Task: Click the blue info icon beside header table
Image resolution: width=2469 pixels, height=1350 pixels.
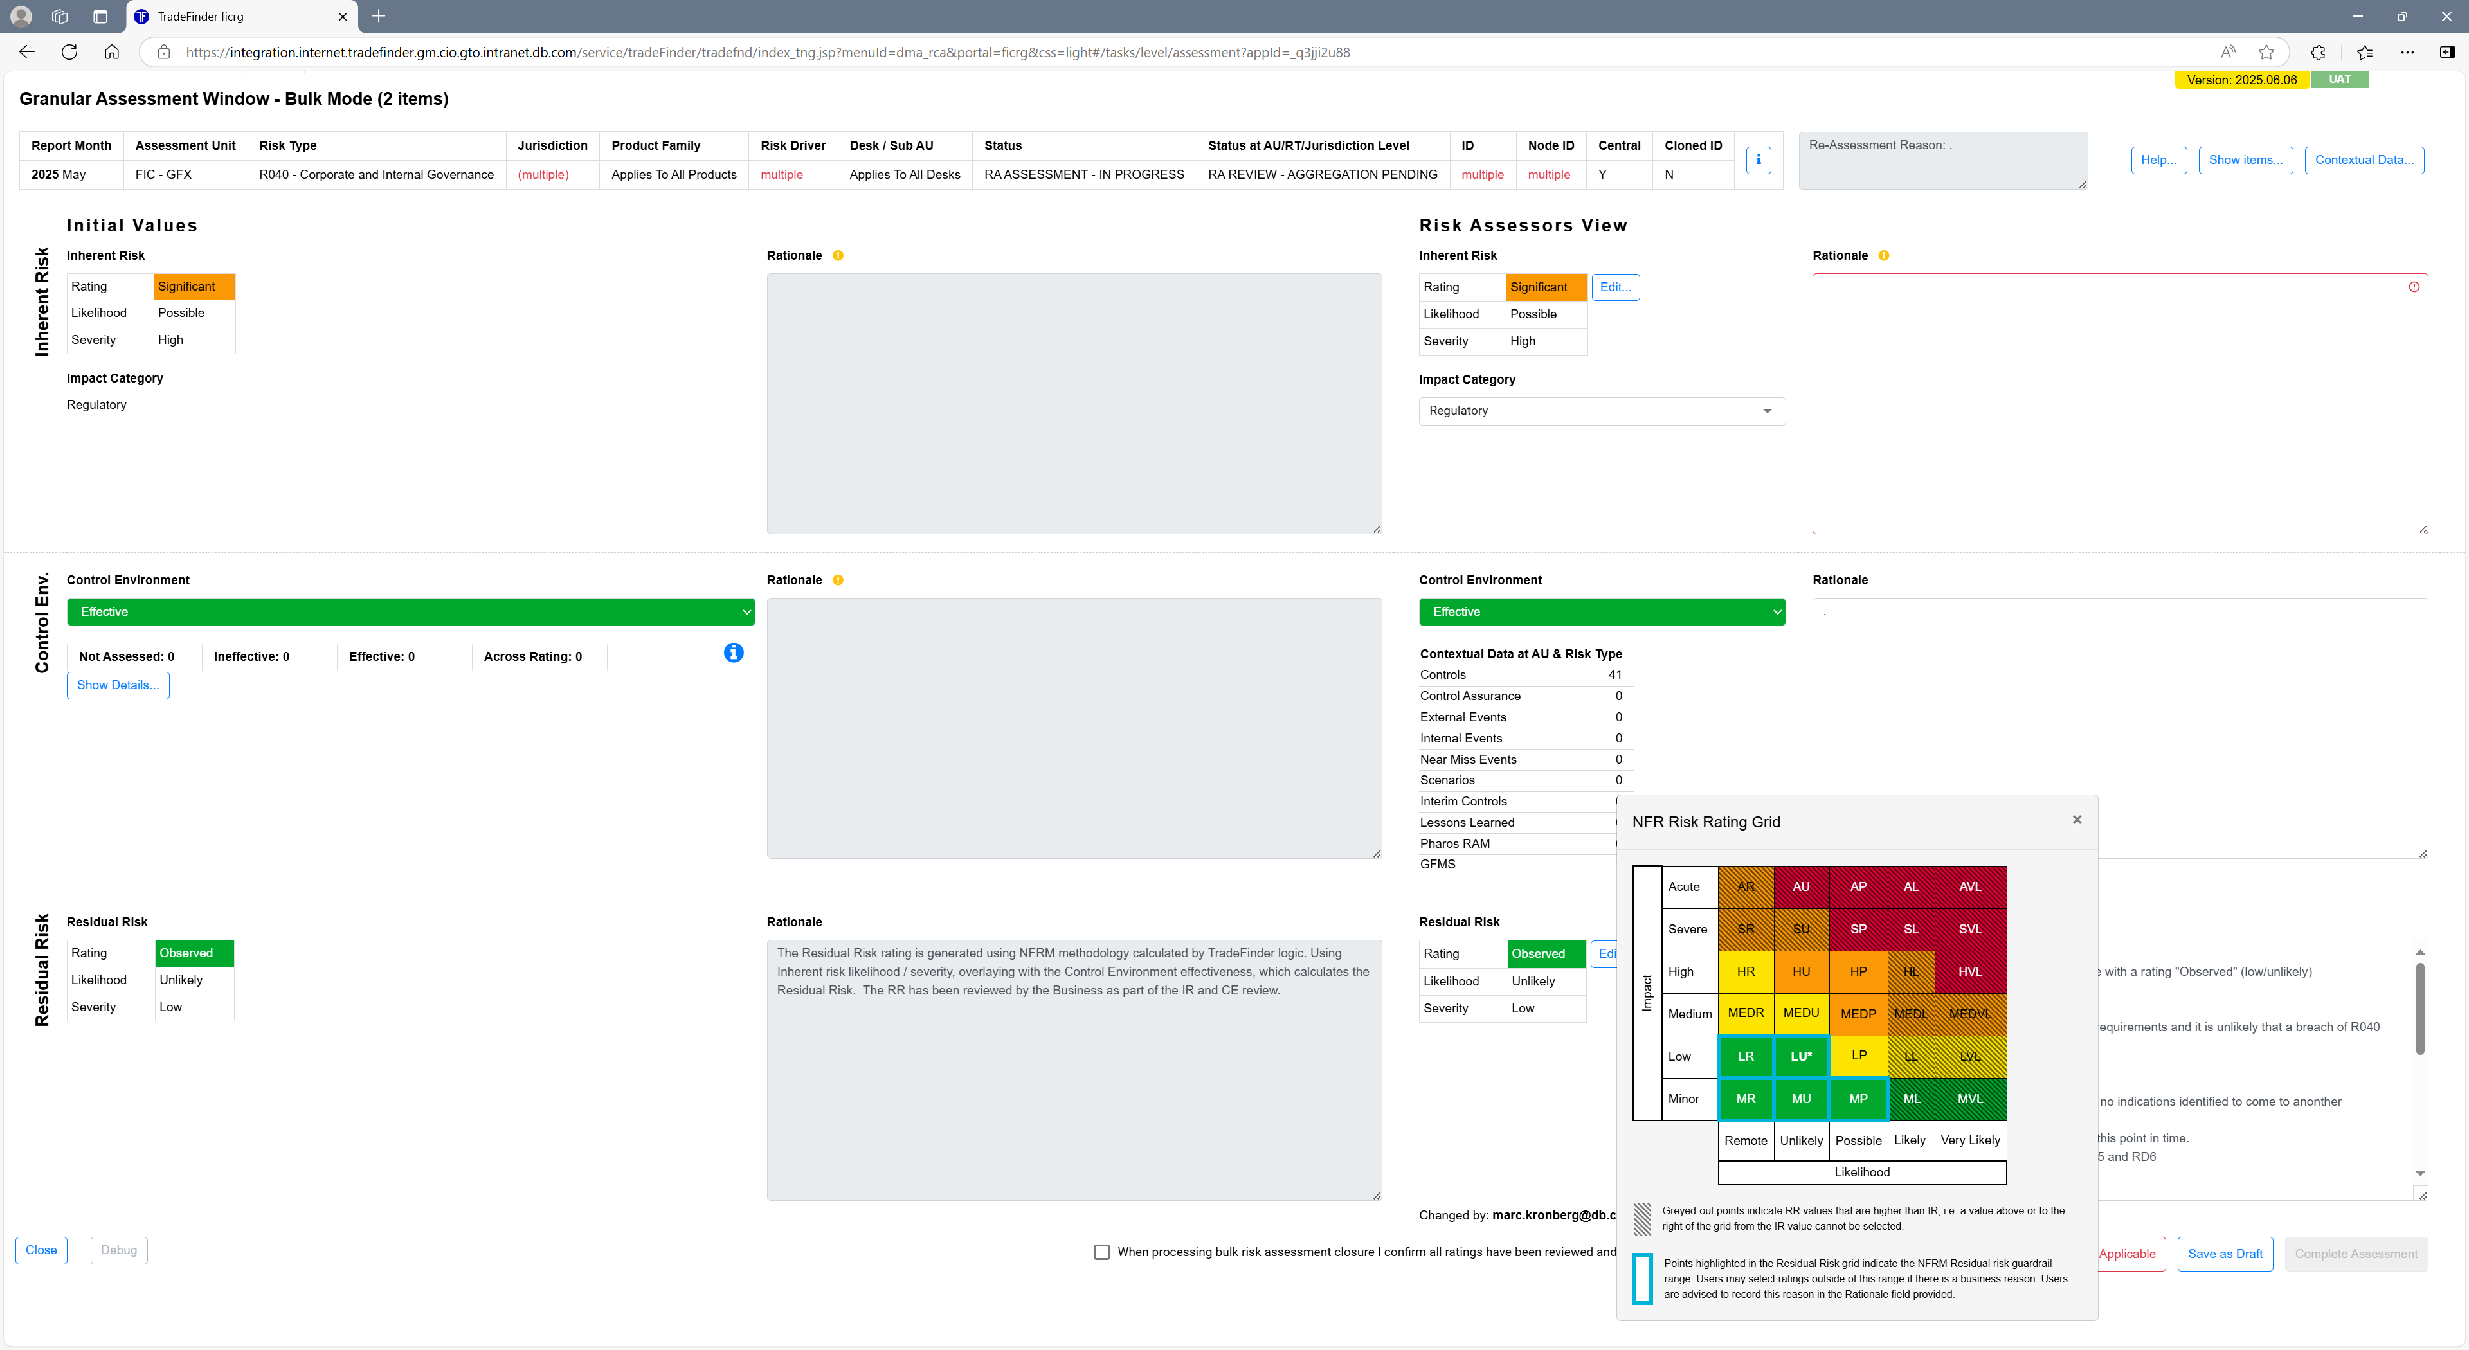Action: (1758, 160)
